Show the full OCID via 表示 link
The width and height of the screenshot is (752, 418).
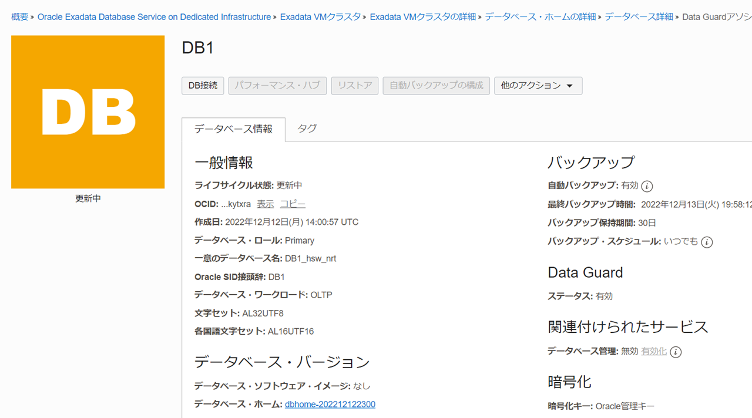tap(265, 204)
